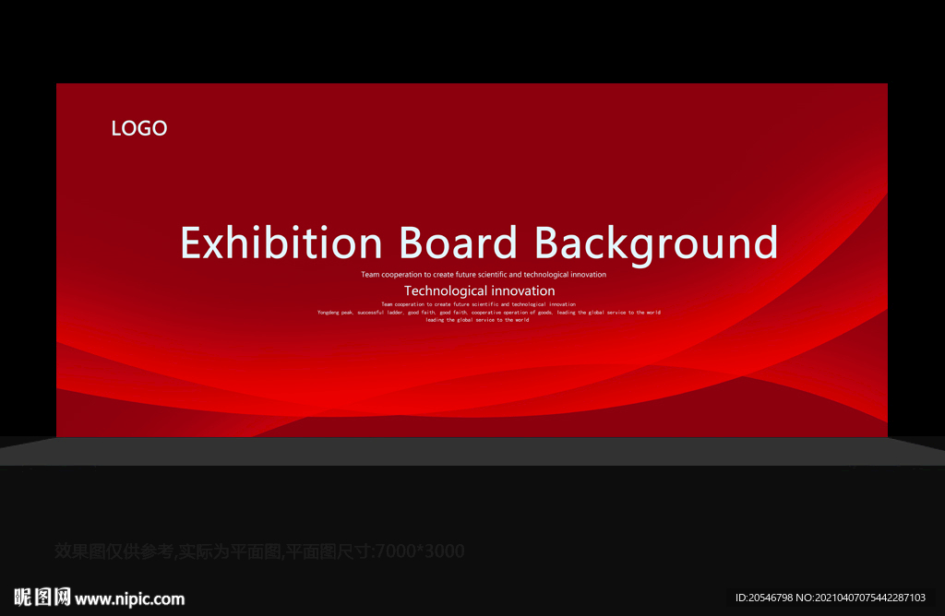945x616 pixels.
Task: Click the 'Yongdeng peak, successful ladder' line
Action: 489,313
